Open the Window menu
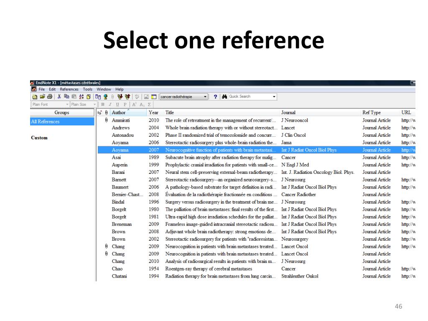 coord(104,89)
